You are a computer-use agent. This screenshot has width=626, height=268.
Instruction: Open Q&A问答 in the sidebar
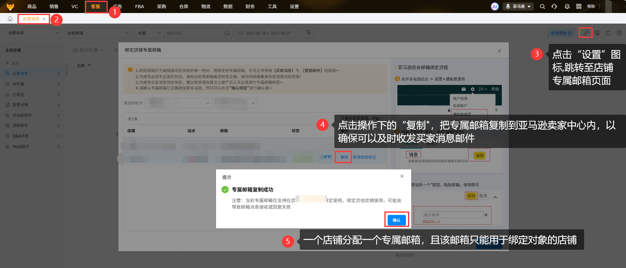coord(32,136)
